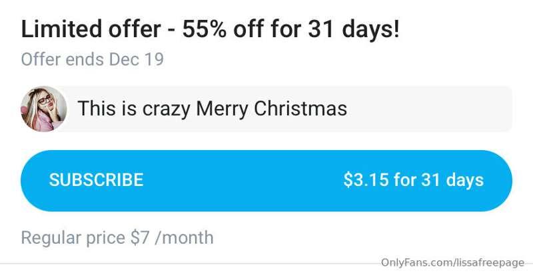Click the blank area of the grey message bubble
Image resolution: width=533 pixels, height=277 pixels.
pyautogui.click(x=428, y=109)
